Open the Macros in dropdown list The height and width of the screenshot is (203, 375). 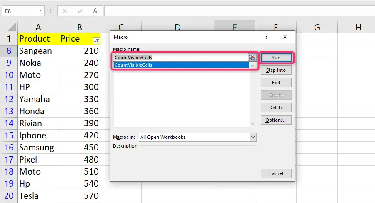(x=253, y=137)
